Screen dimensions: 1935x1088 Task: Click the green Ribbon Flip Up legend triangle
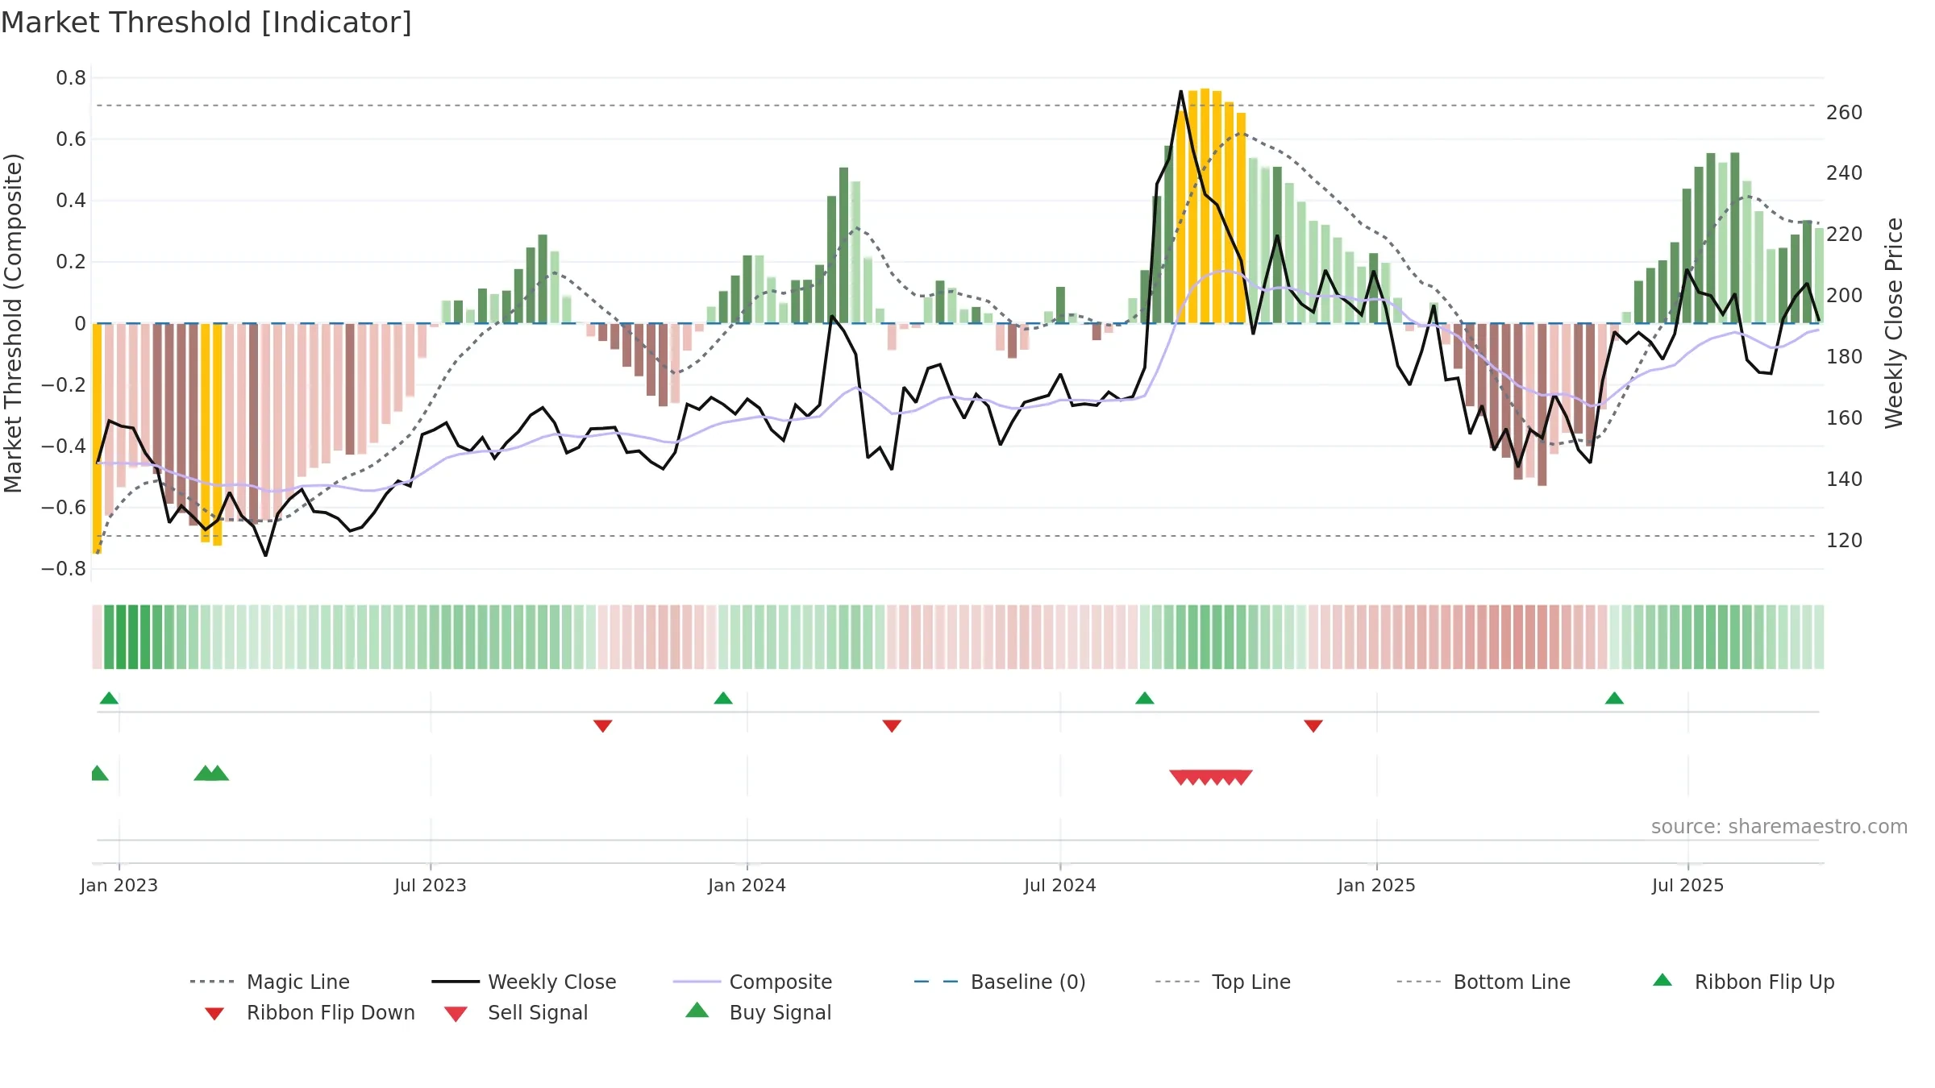click(1662, 980)
